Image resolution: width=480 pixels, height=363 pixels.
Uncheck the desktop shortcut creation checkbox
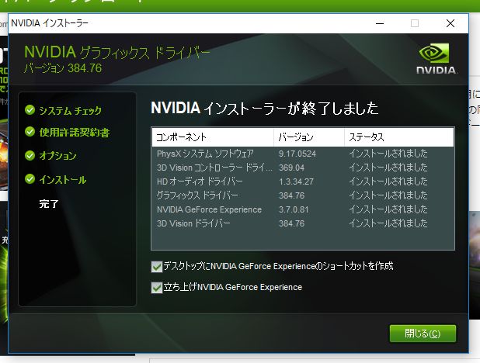click(157, 267)
